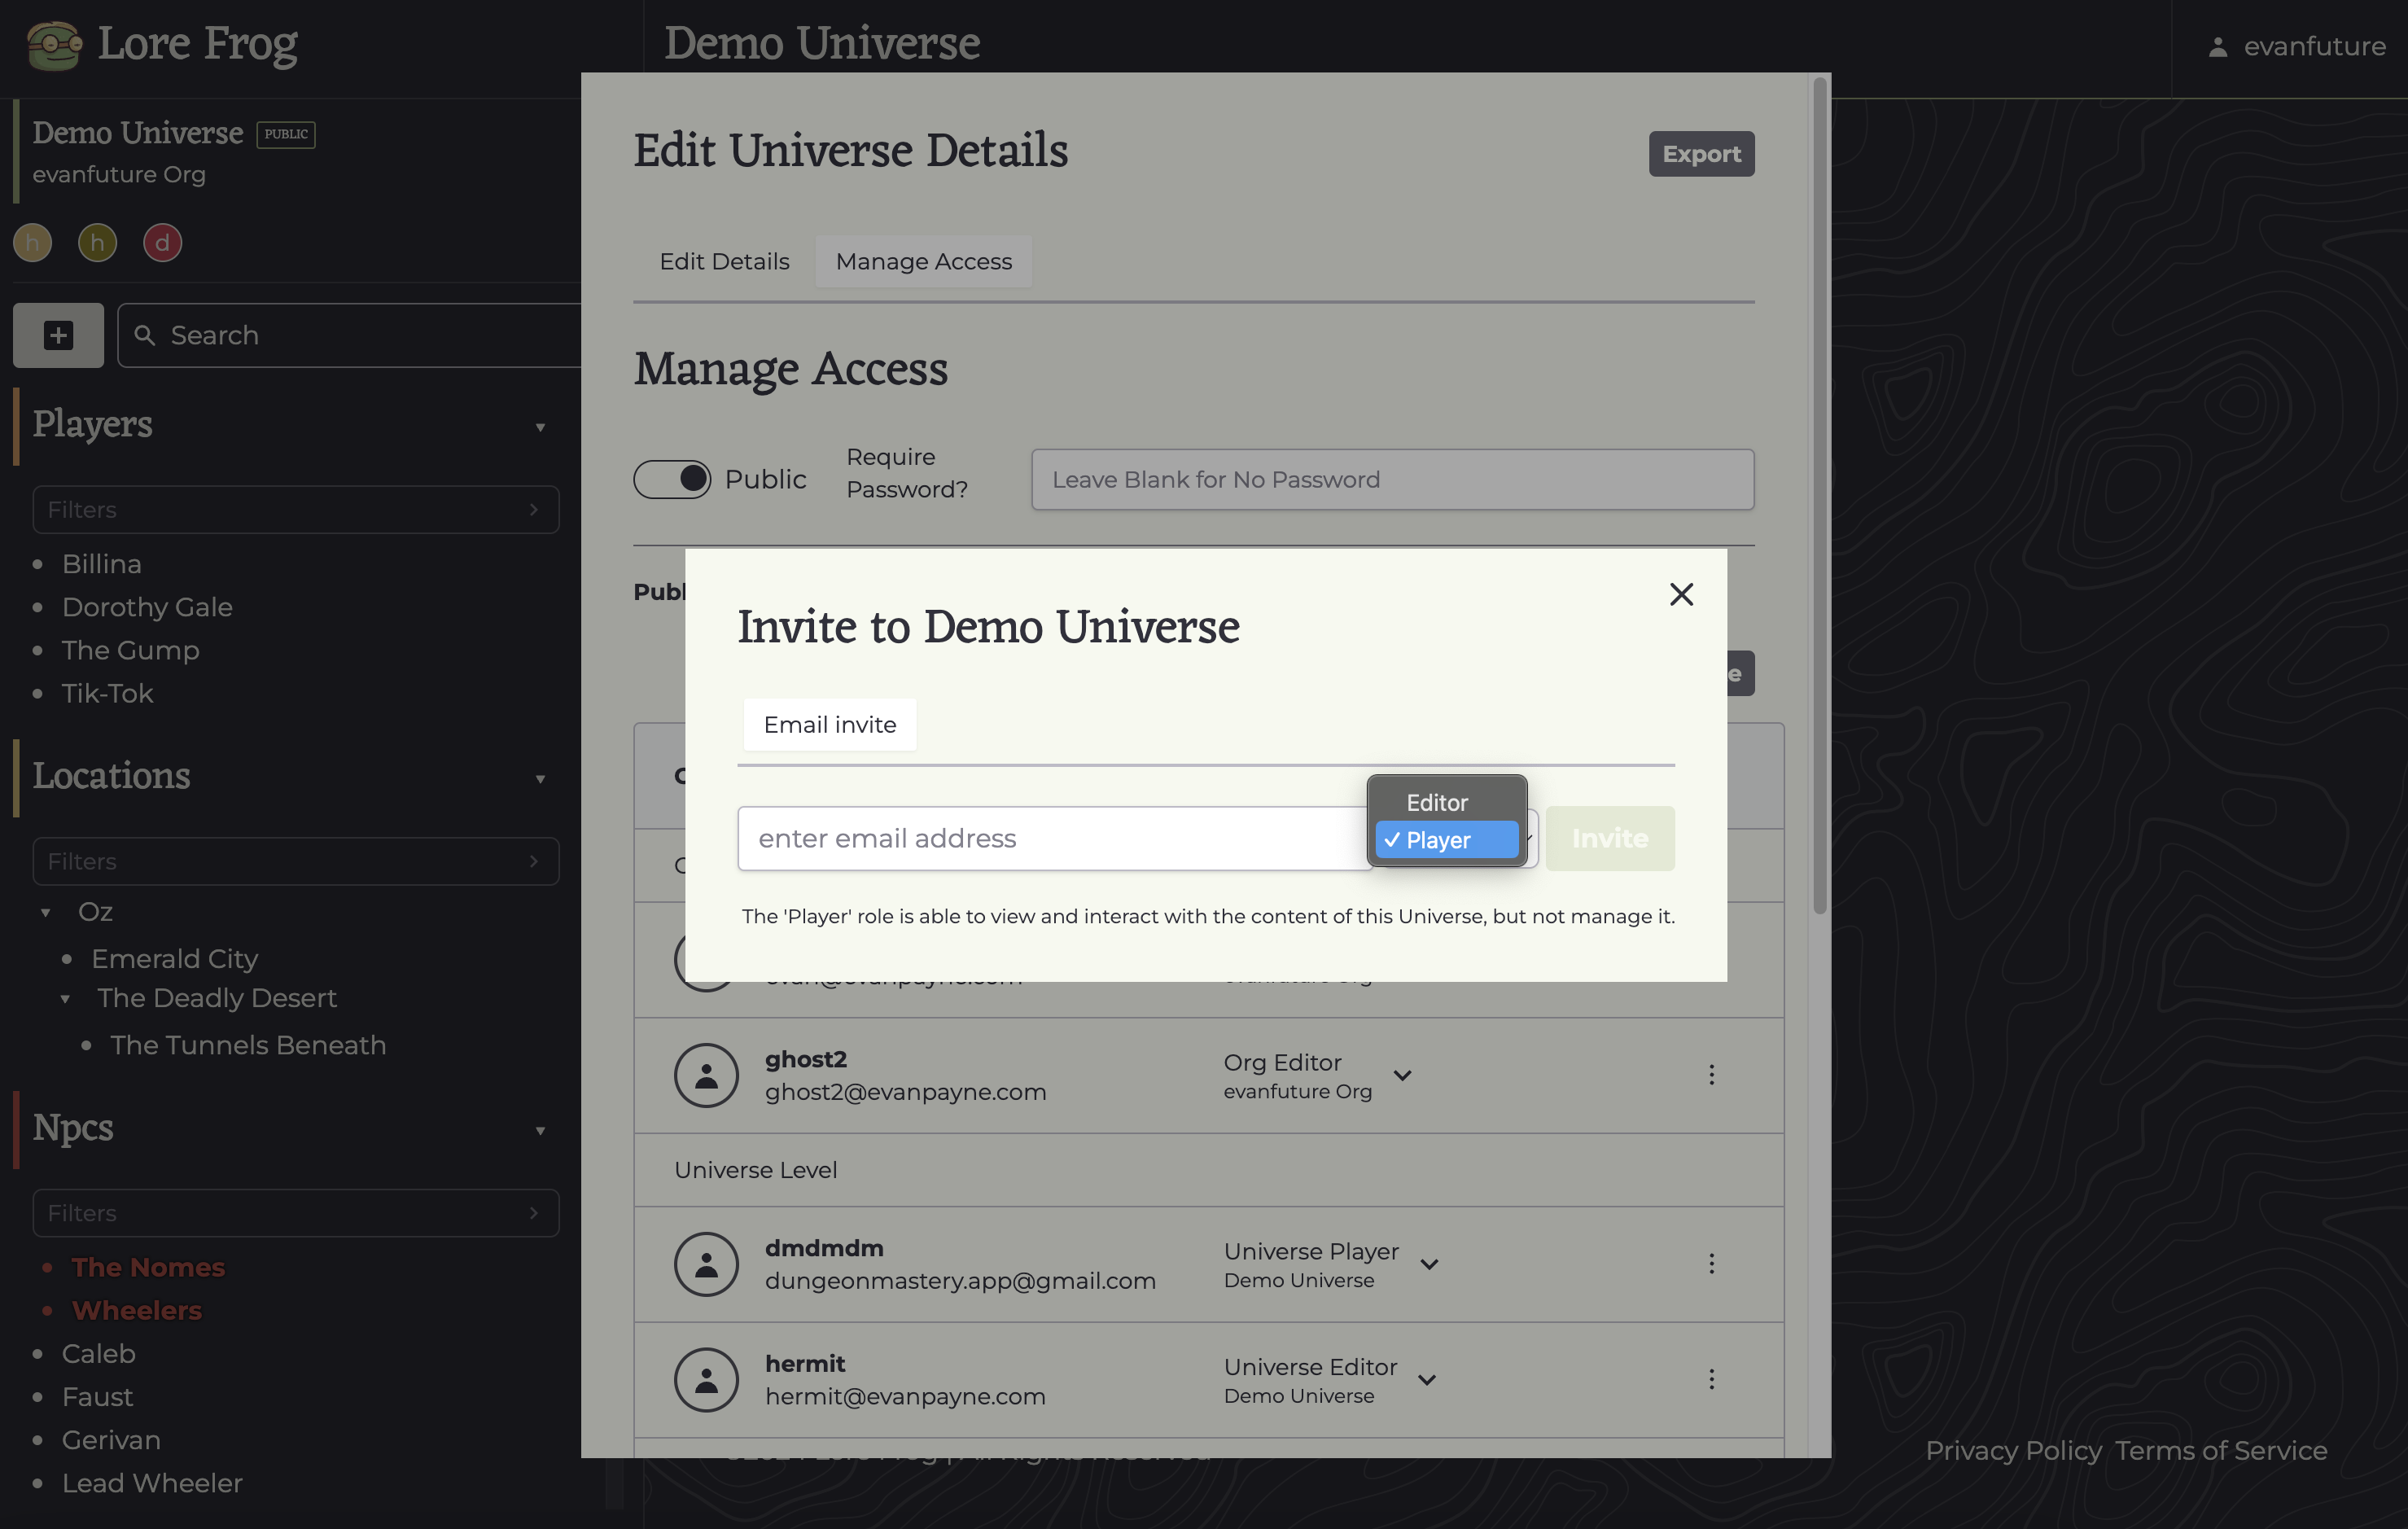
Task: Click the red 'd' user avatar
Action: (x=162, y=243)
